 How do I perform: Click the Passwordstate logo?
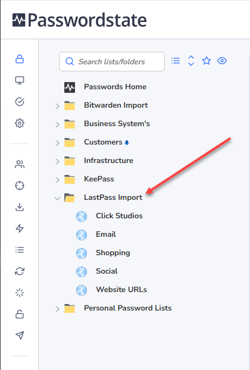(x=80, y=20)
